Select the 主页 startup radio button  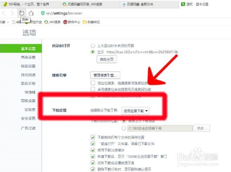point(93,52)
